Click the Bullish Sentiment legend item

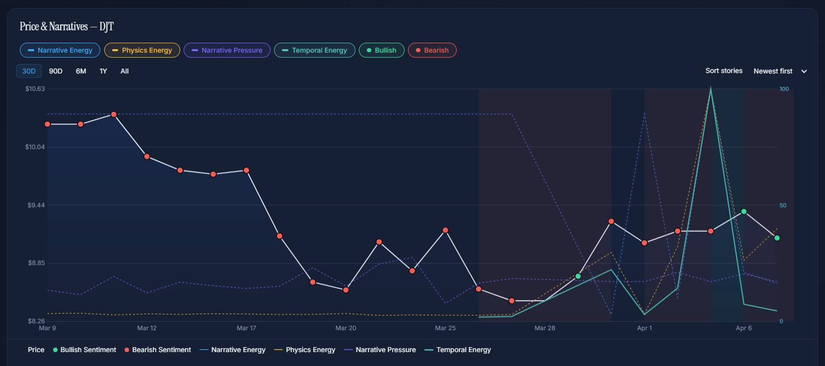pyautogui.click(x=84, y=350)
